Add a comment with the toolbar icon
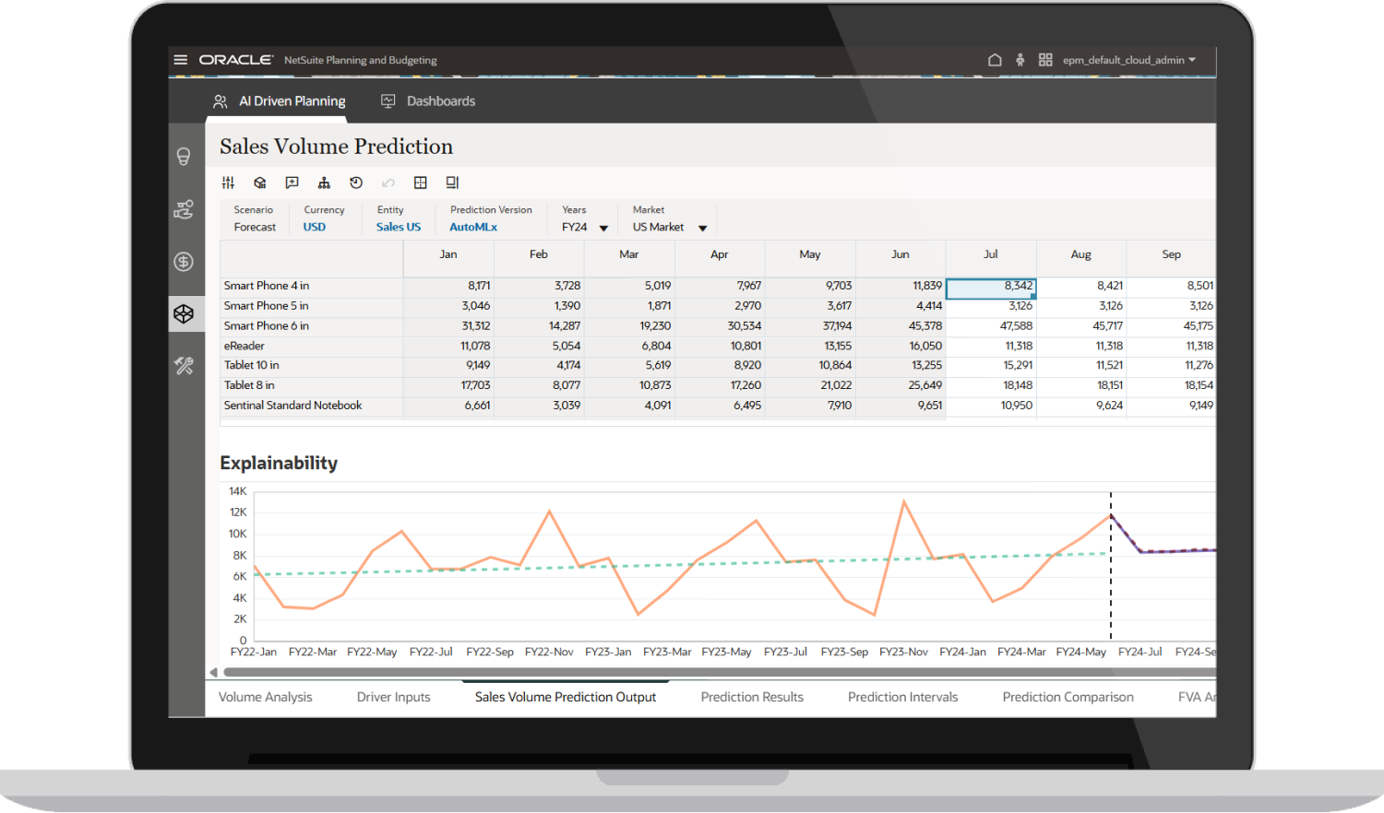 pyautogui.click(x=292, y=183)
